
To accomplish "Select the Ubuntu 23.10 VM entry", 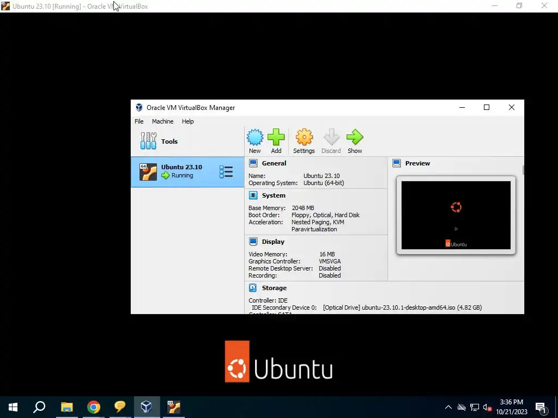I will pyautogui.click(x=187, y=172).
